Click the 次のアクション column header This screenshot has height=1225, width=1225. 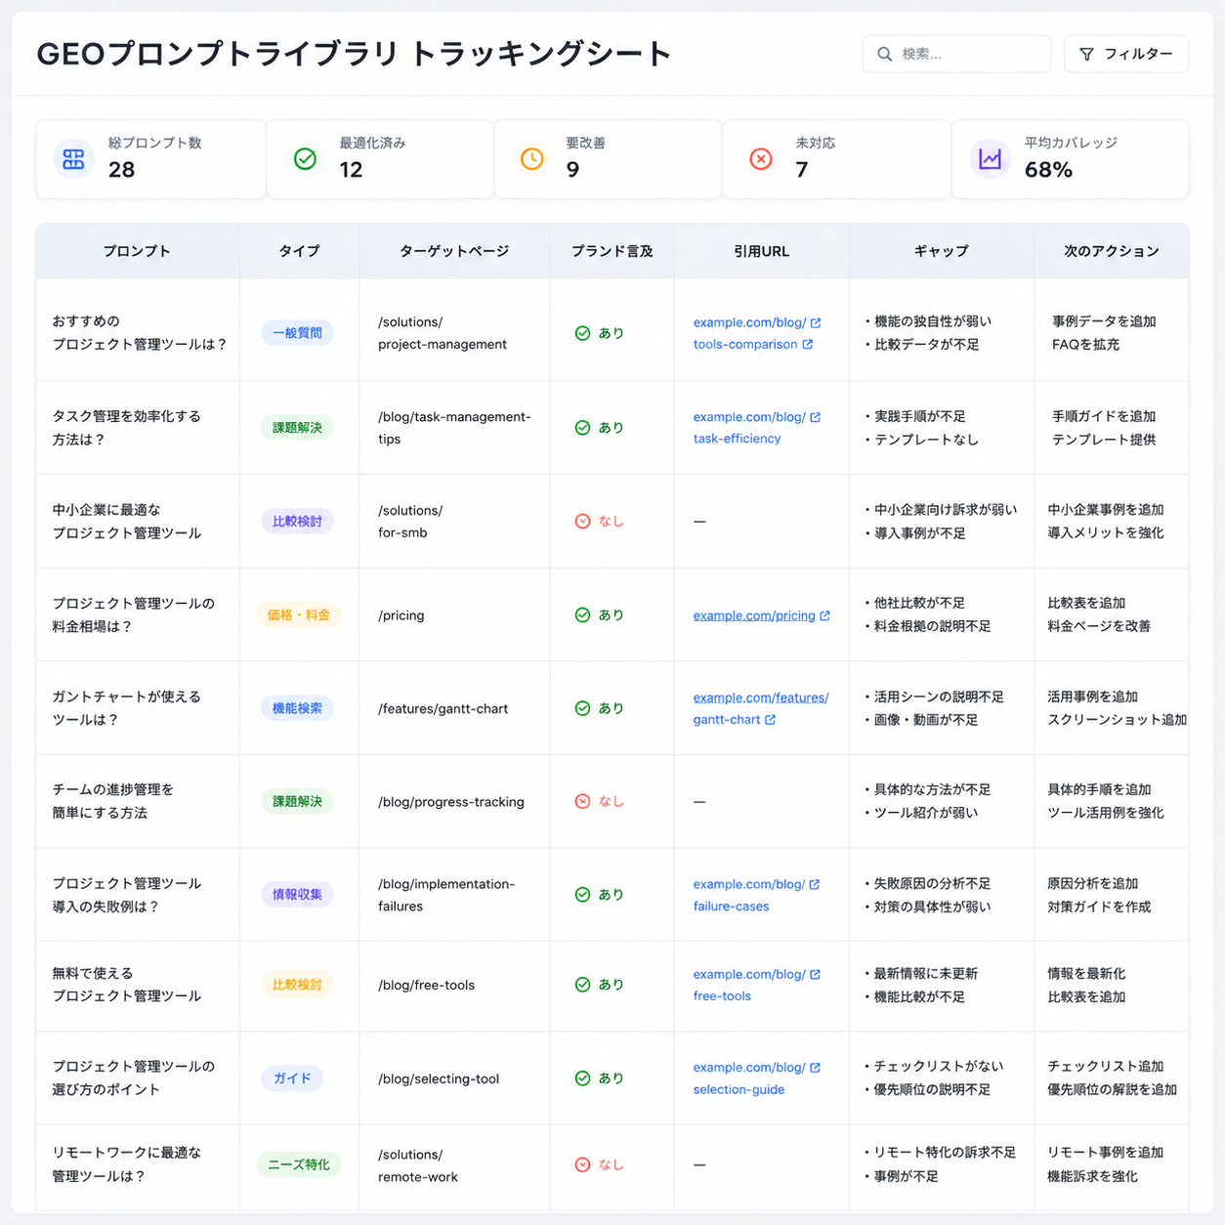1112,251
